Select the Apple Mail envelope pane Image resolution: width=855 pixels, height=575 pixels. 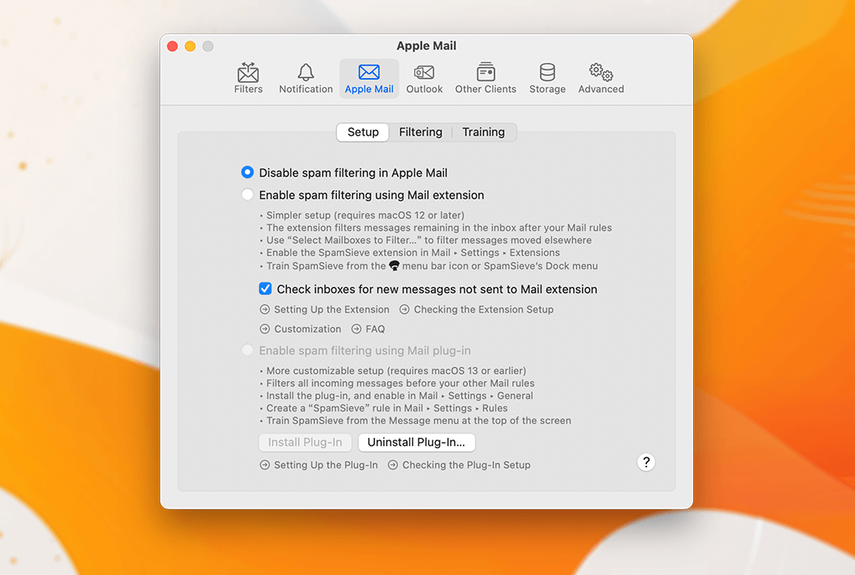pyautogui.click(x=369, y=79)
